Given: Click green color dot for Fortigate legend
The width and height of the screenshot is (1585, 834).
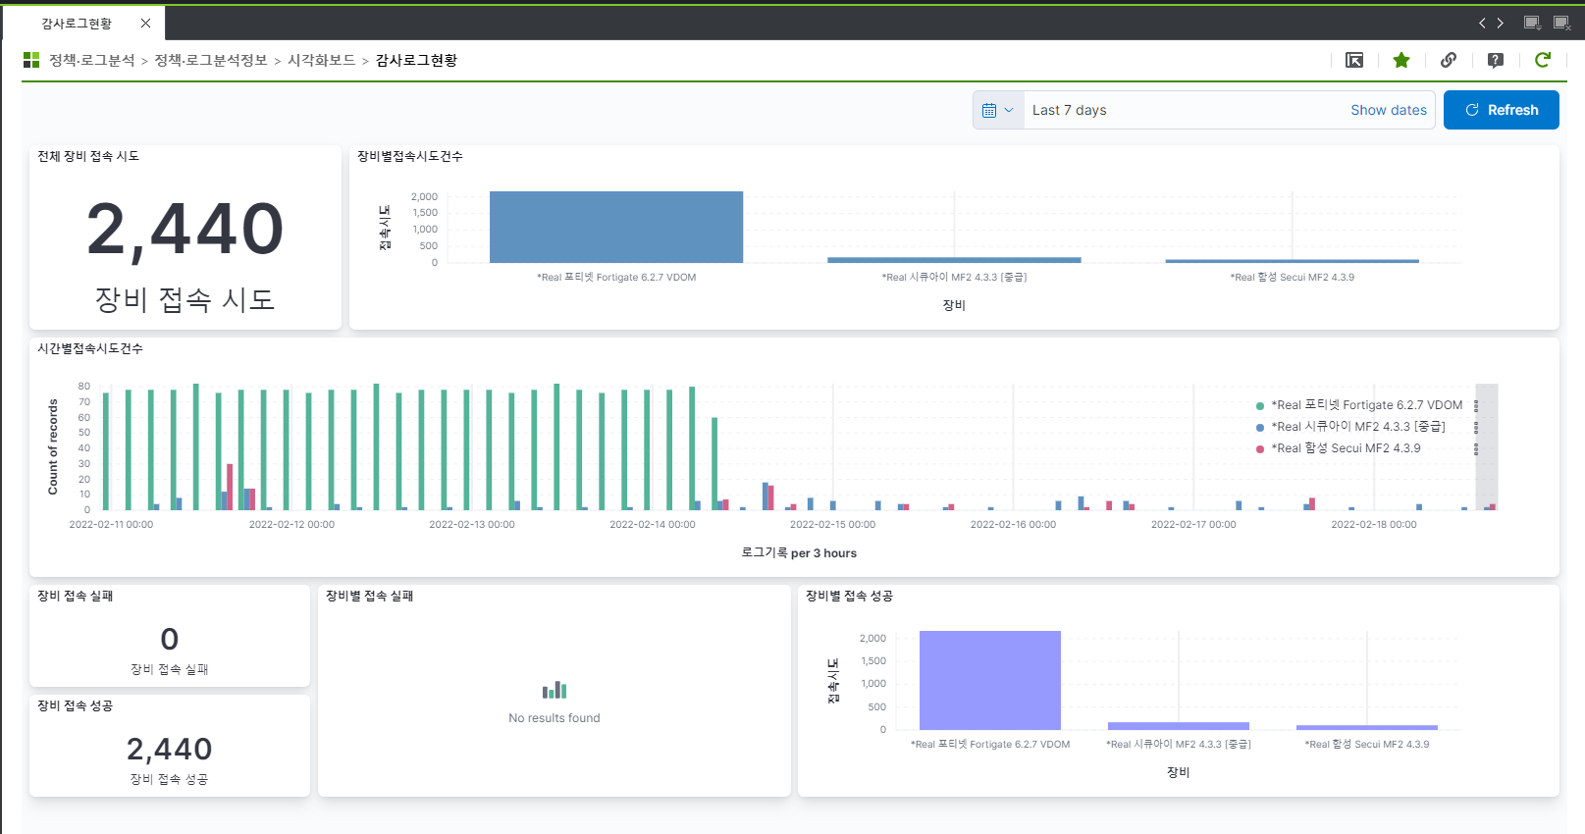Looking at the screenshot, I should (x=1260, y=406).
